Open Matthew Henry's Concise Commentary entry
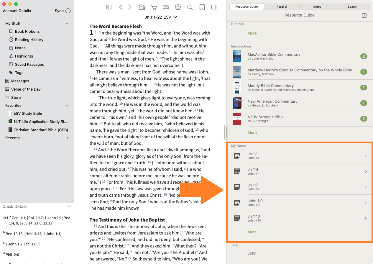The height and width of the screenshot is (264, 373). pyautogui.click(x=300, y=72)
